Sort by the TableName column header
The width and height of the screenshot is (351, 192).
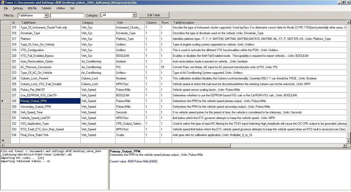[50, 23]
